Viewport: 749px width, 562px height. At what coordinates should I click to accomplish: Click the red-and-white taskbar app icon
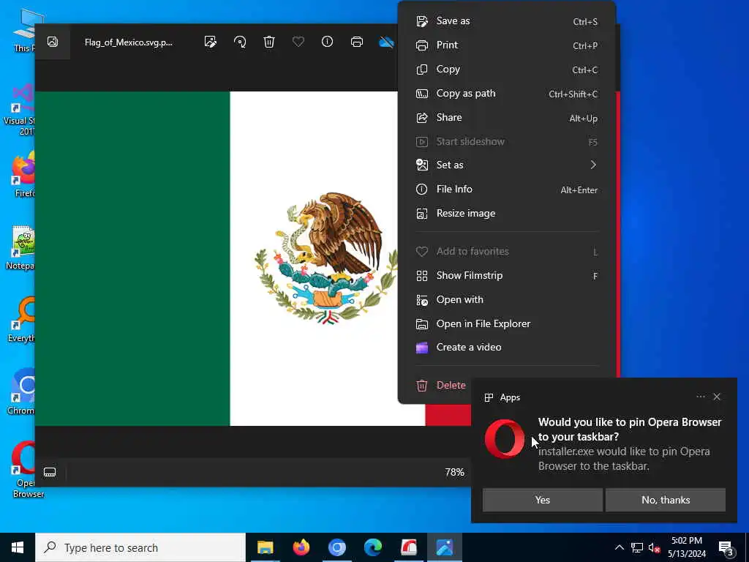click(x=408, y=547)
